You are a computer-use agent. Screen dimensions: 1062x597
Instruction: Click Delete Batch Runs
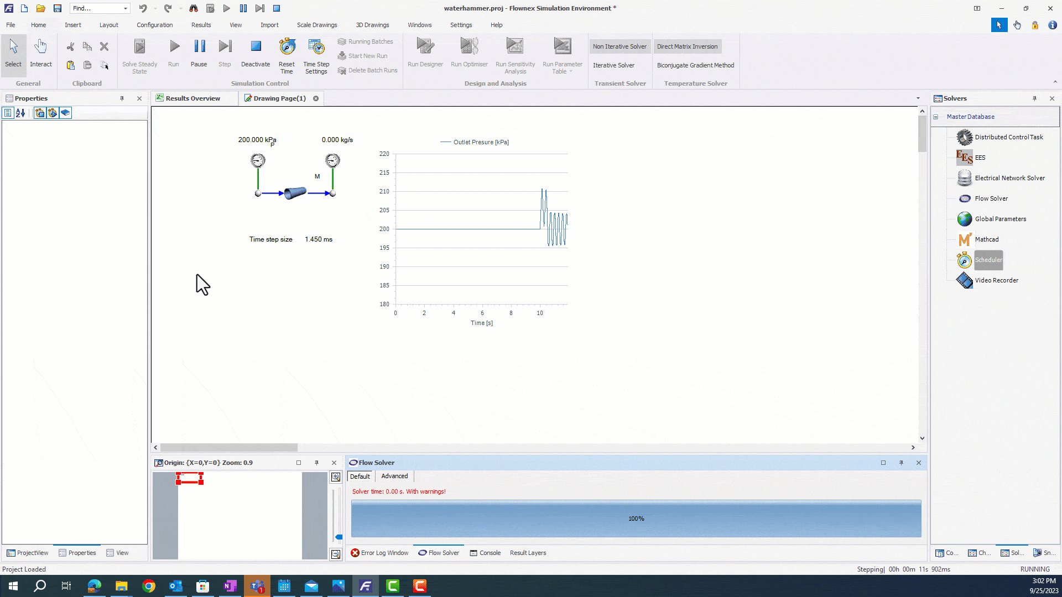[x=368, y=70]
